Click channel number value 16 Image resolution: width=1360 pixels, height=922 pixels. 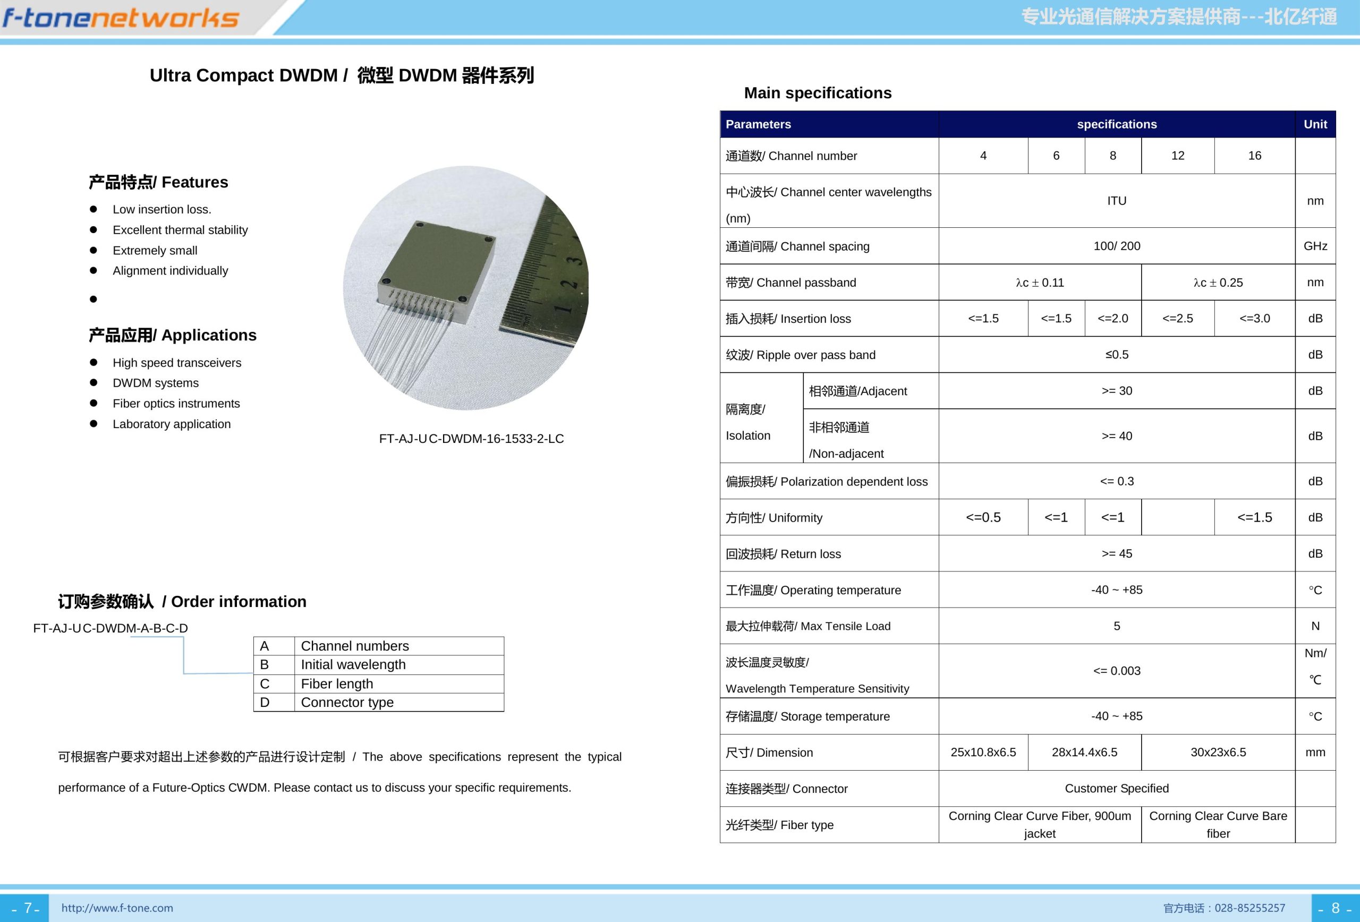(x=1255, y=156)
